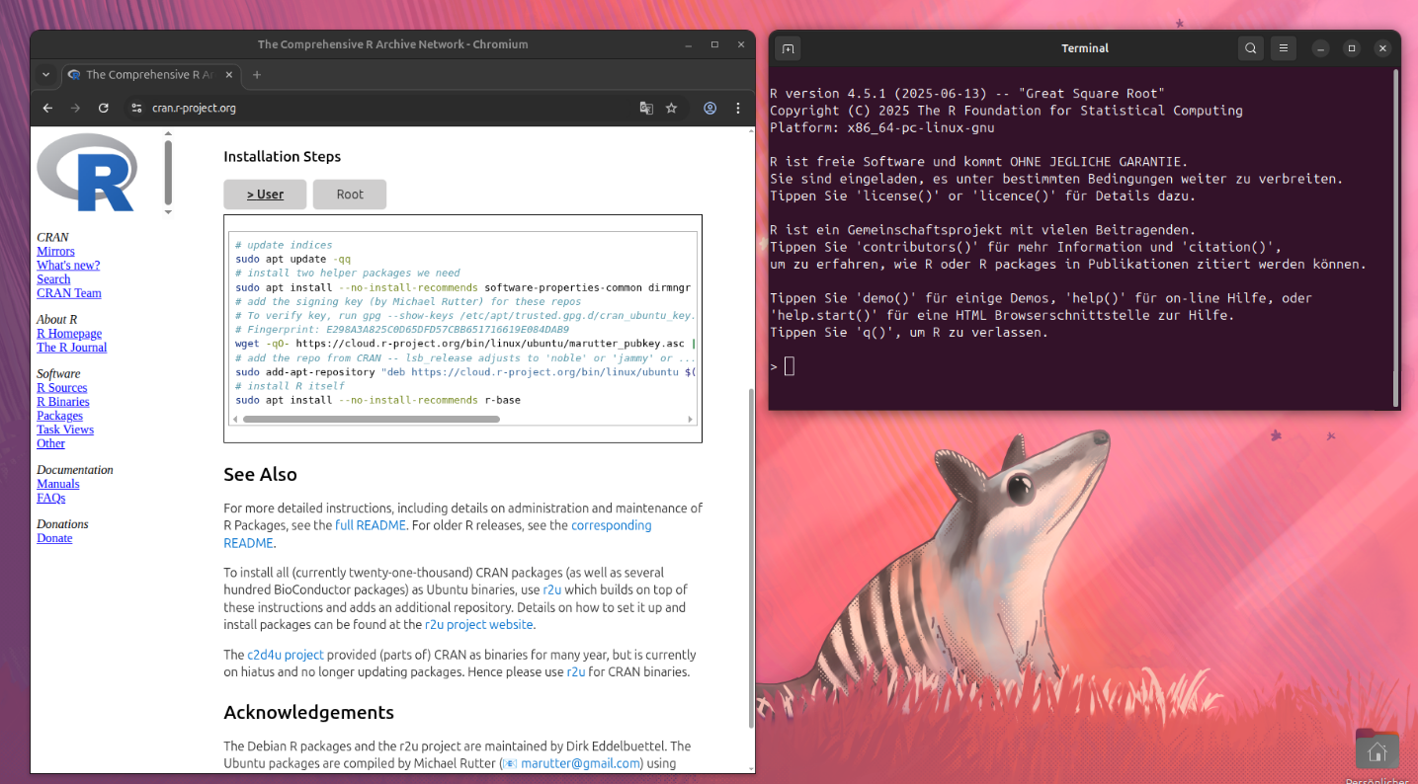The width and height of the screenshot is (1418, 784).
Task: Click the browser back arrow
Action: pyautogui.click(x=47, y=109)
